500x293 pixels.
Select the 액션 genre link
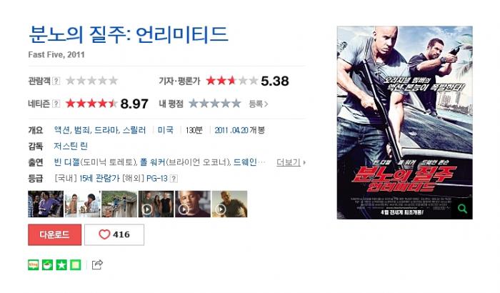pos(62,130)
